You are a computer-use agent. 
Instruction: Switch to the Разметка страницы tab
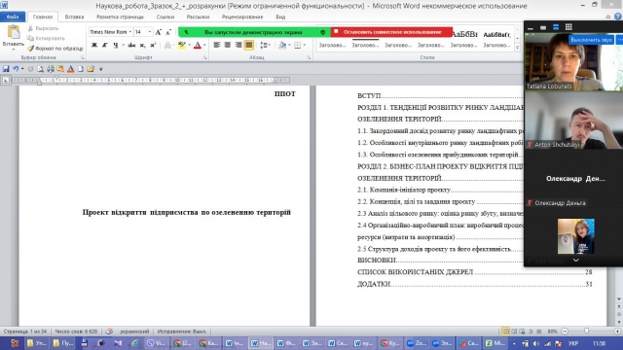120,17
